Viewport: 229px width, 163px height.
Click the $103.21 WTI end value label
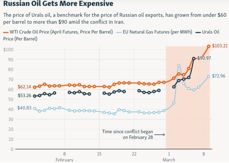[219, 46]
